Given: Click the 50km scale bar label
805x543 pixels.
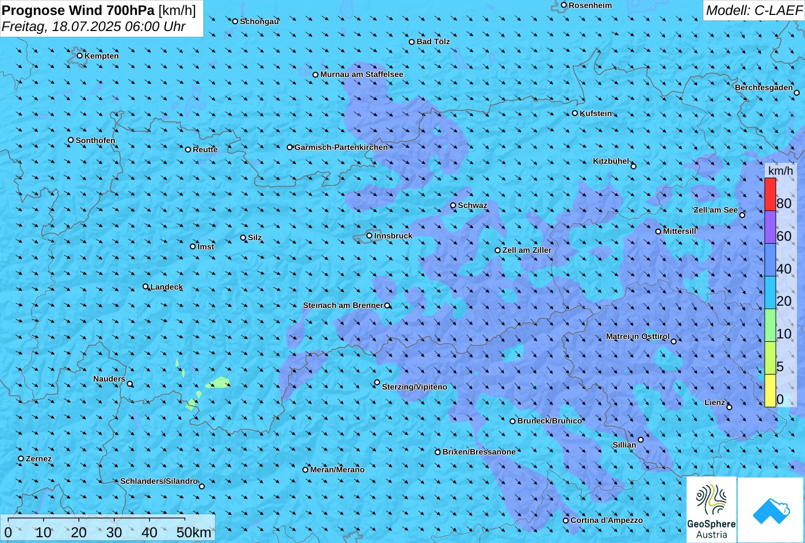Looking at the screenshot, I should pyautogui.click(x=194, y=533).
